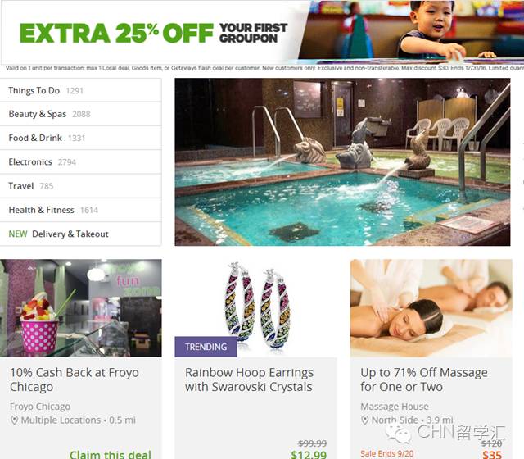Click the 10% Cash Back at Froyo Chicago title
Screen dimensions: 524x459
75,379
